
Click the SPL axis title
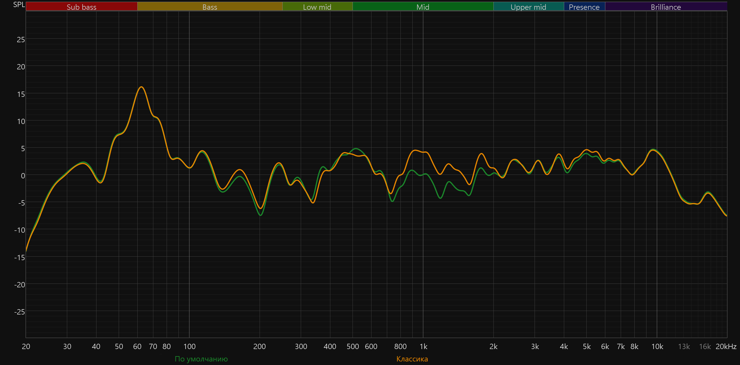[x=19, y=4]
